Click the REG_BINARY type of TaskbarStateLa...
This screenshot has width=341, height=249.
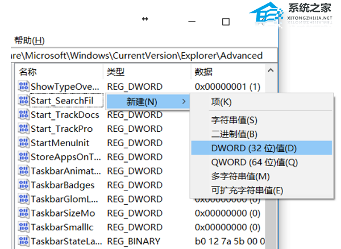(134, 242)
